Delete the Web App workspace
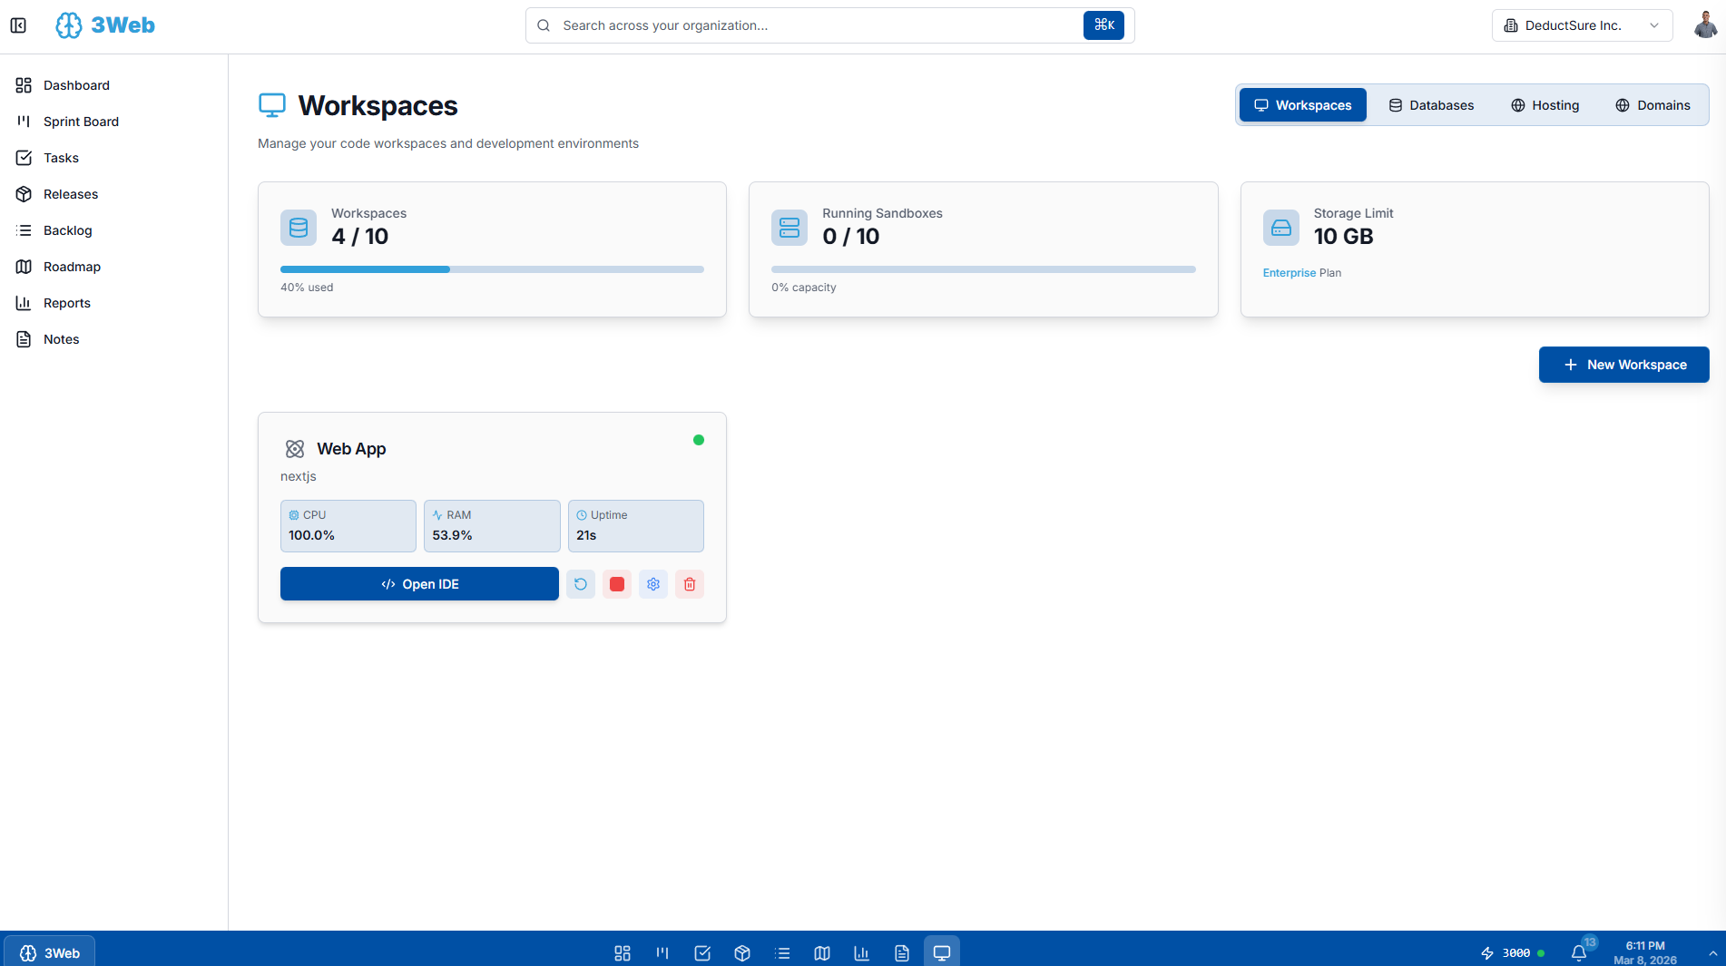The image size is (1726, 966). click(690, 584)
